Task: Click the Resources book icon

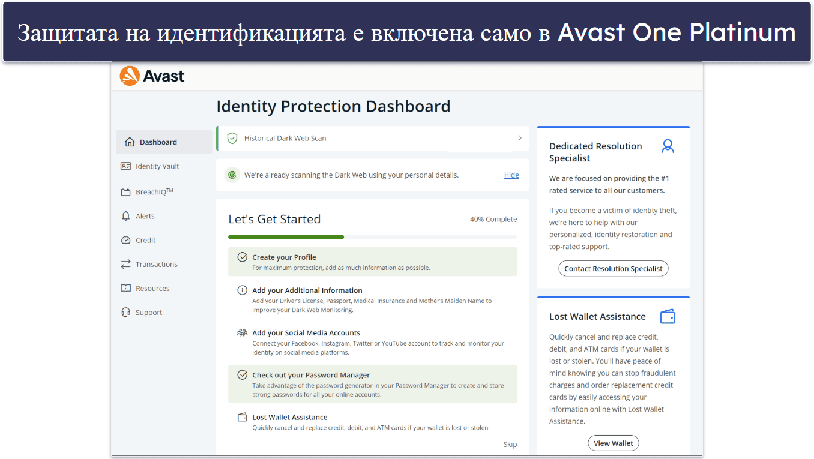Action: [x=125, y=288]
